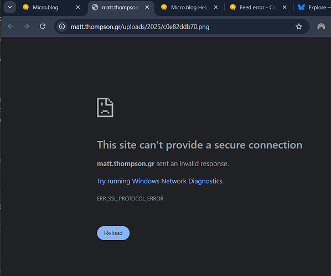Close the Micro.blog tab

[x=78, y=7]
